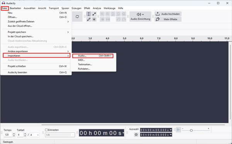Open the Datei menu
The width and height of the screenshot is (232, 144).
click(x=5, y=8)
